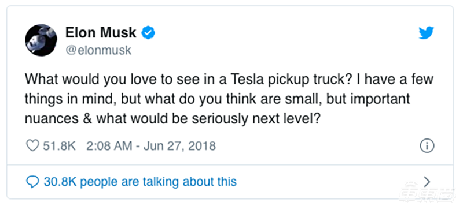
Task: Click the Jun 27, 2018 date
Action: coord(179,146)
